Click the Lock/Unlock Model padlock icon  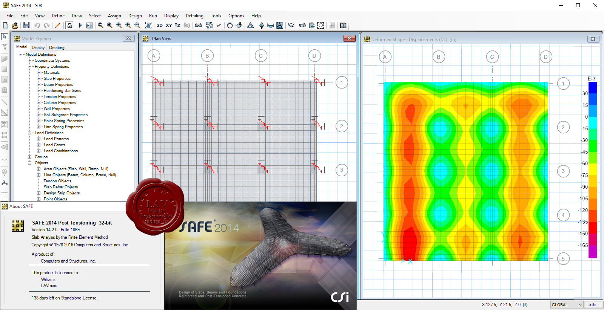click(69, 25)
